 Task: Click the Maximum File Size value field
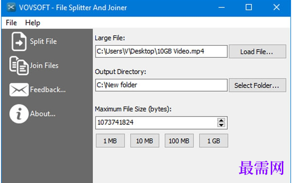tap(156, 123)
